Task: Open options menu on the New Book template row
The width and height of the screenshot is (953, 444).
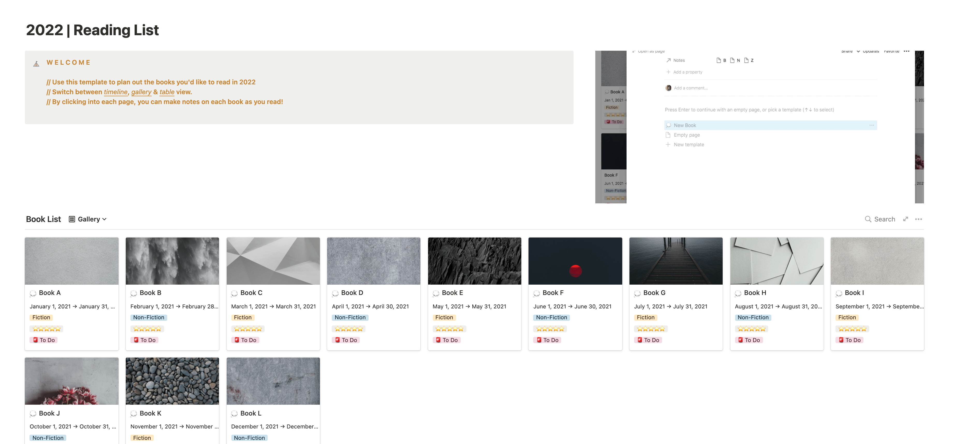Action: (x=872, y=125)
